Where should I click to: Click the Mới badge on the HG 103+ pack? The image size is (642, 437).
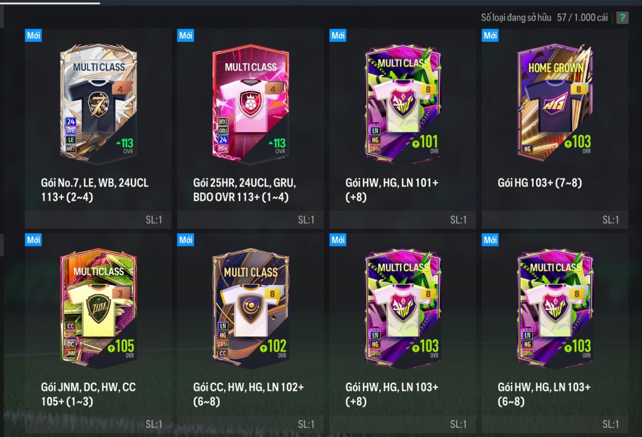[490, 35]
